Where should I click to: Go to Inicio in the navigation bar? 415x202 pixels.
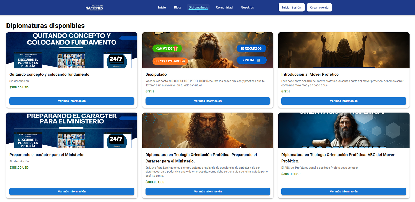click(x=162, y=7)
